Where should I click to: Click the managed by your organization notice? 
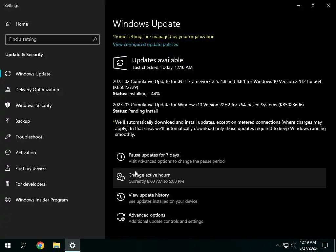[x=163, y=36]
